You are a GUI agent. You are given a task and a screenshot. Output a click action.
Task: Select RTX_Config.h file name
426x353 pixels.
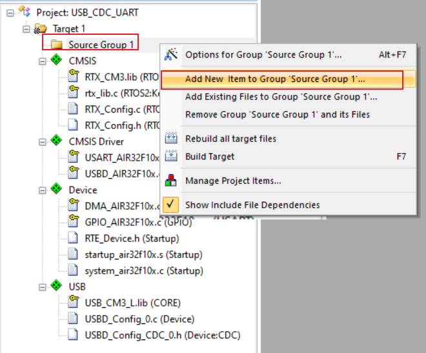(122, 126)
